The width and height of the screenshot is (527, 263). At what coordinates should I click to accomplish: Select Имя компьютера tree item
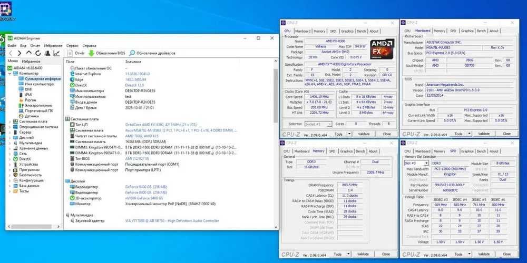(x=36, y=84)
